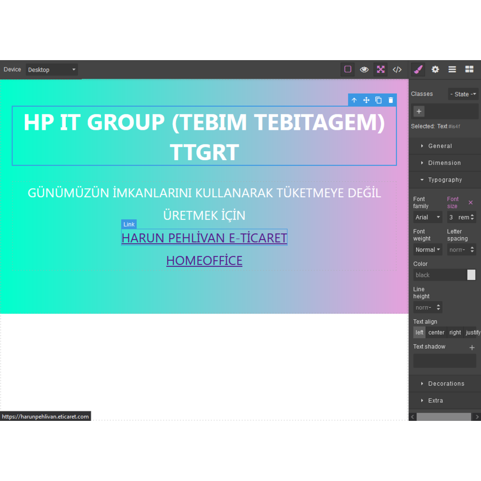Click the empty text shadow layers box
481x481 pixels.
pos(444,360)
